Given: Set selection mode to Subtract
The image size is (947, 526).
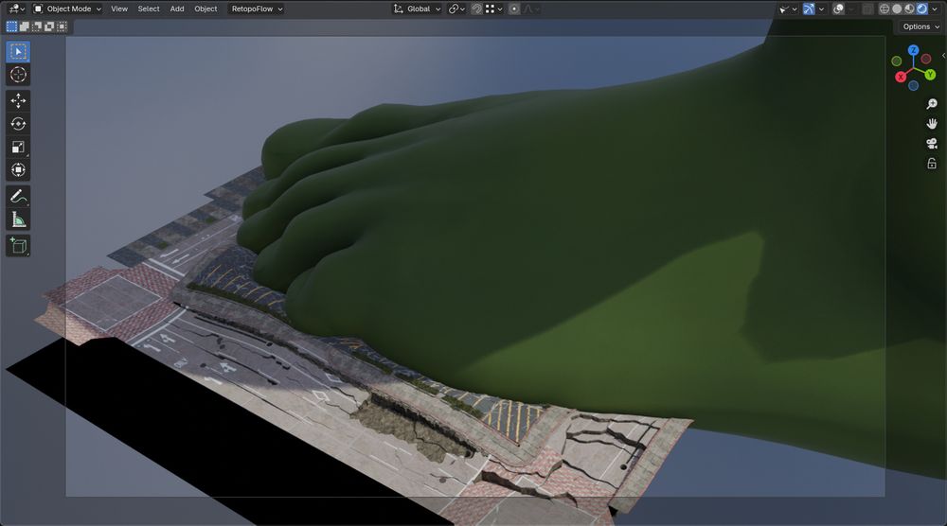Looking at the screenshot, I should 37,26.
